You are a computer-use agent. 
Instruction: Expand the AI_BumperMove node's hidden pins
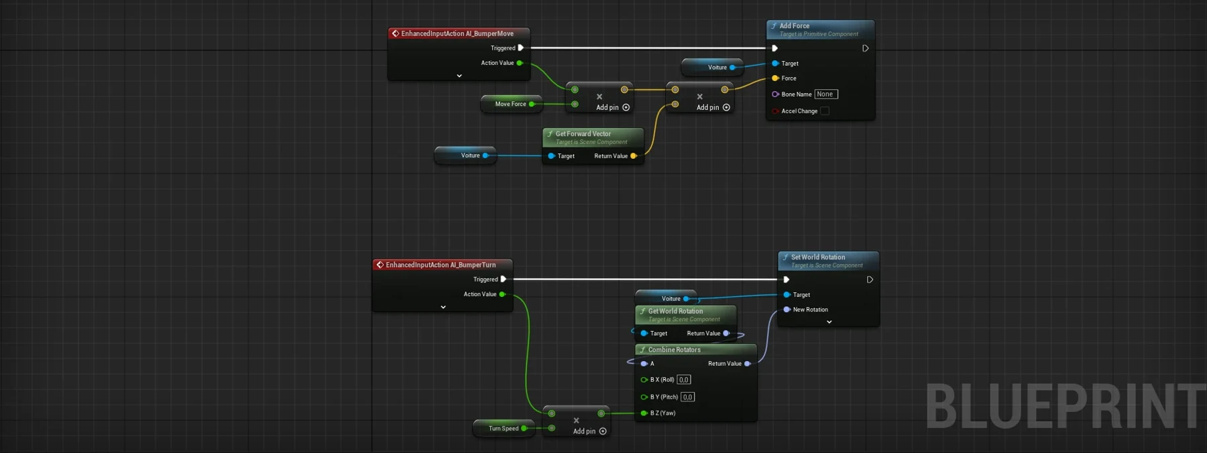[x=459, y=76]
